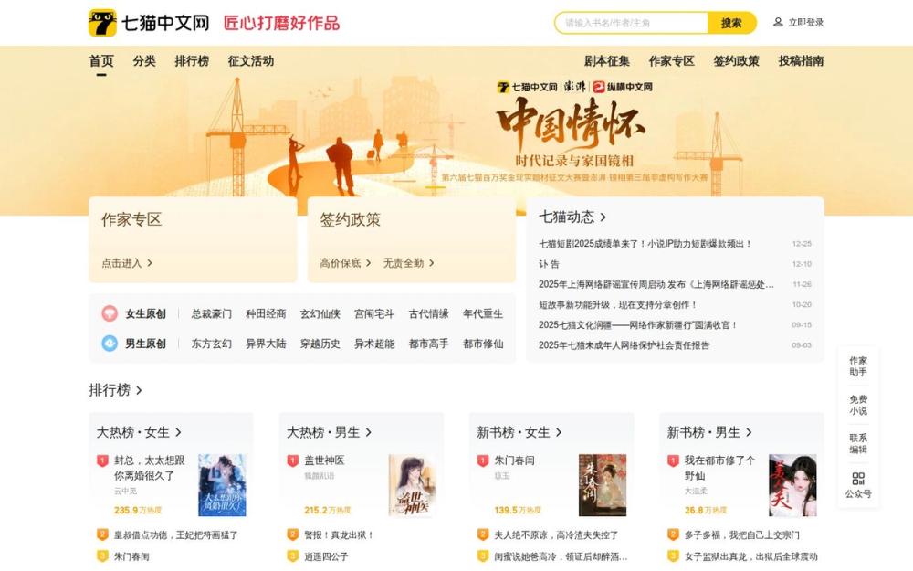Click 立即登录 link
Image resolution: width=913 pixels, height=571 pixels.
coord(806,22)
